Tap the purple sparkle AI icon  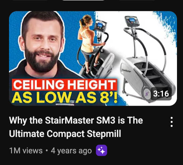click(x=102, y=150)
